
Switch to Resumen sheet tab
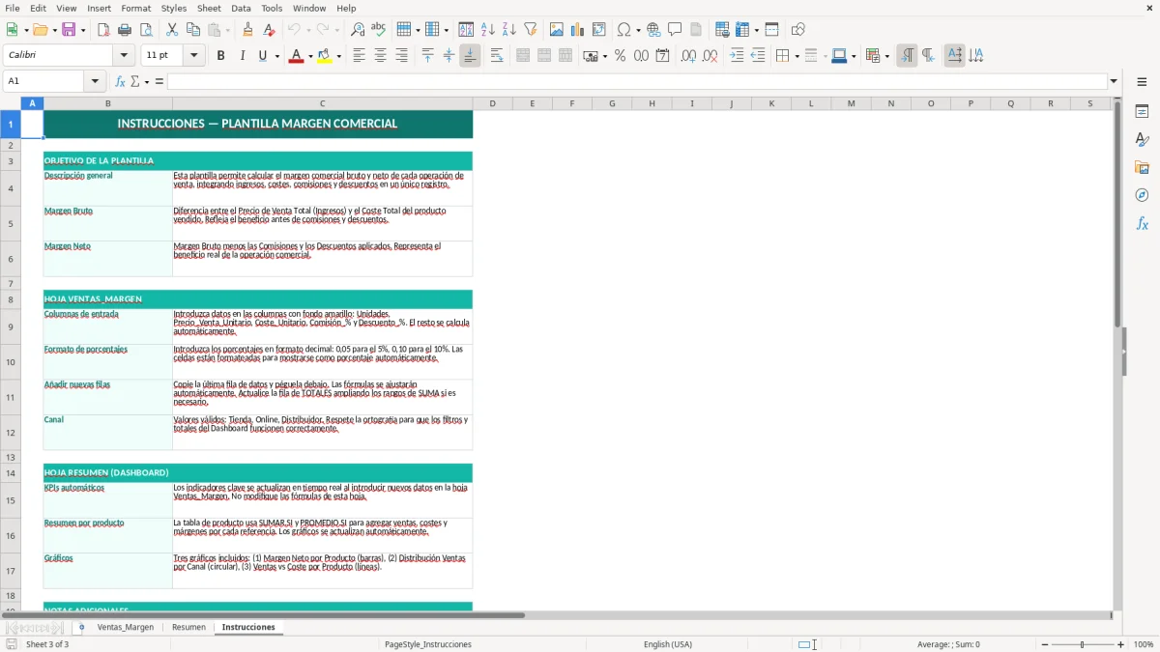[188, 627]
